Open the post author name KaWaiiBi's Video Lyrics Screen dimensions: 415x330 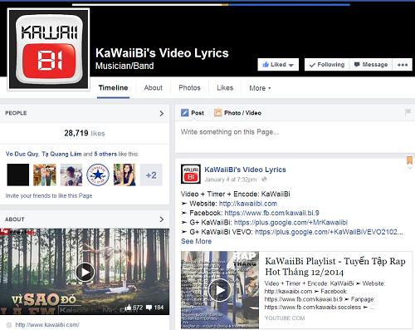click(245, 170)
